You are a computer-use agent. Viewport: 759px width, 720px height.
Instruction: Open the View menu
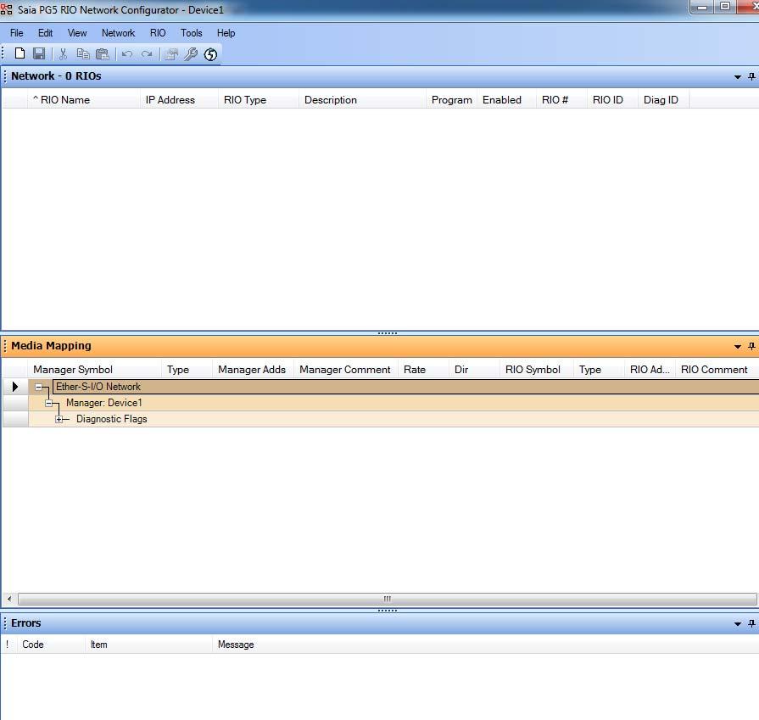77,33
